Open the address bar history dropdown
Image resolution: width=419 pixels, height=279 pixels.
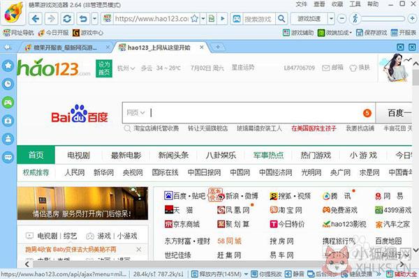coord(203,19)
